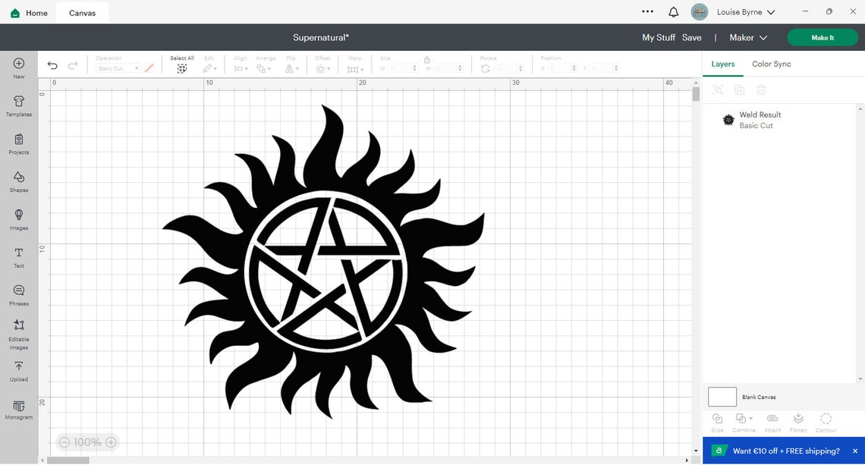Save the Supernatural project

pyautogui.click(x=691, y=36)
